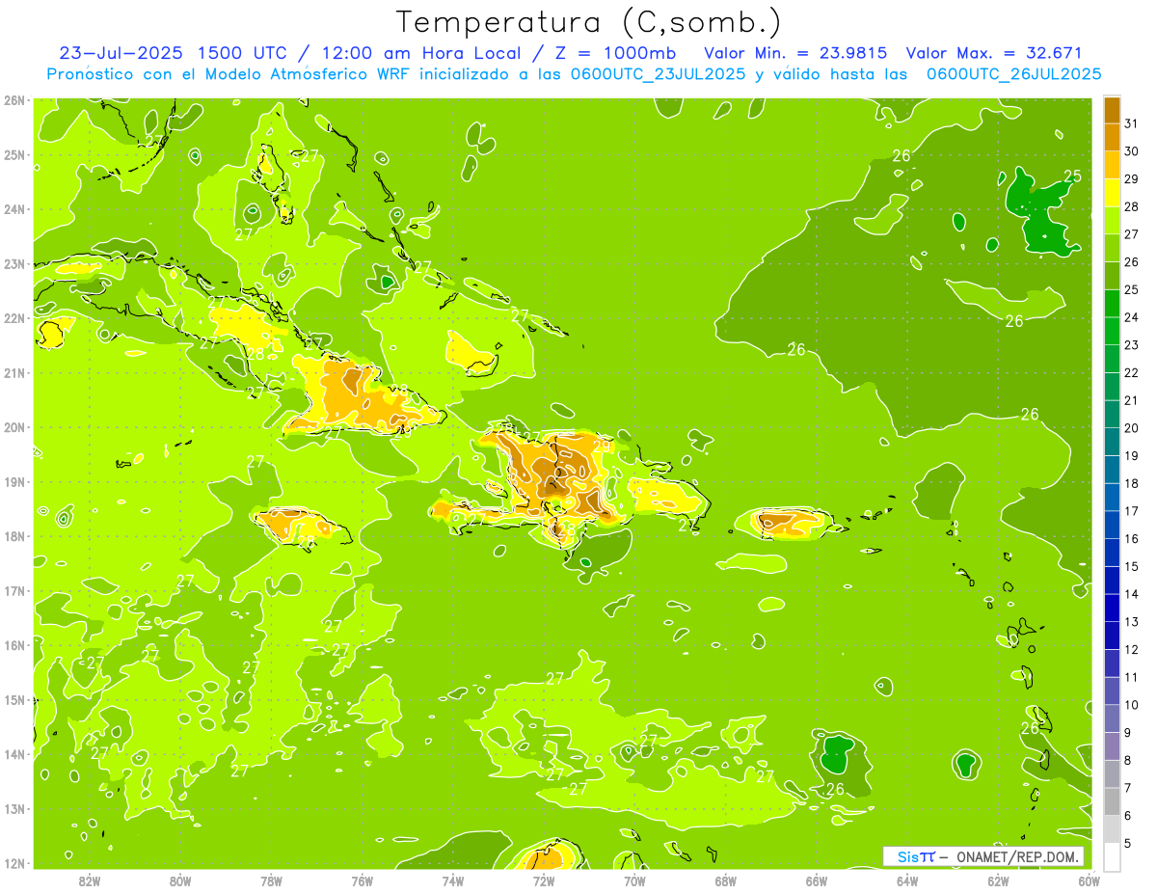
Task: Pick the orange colorbar swatch between 30 and 31
Action: tap(1112, 137)
